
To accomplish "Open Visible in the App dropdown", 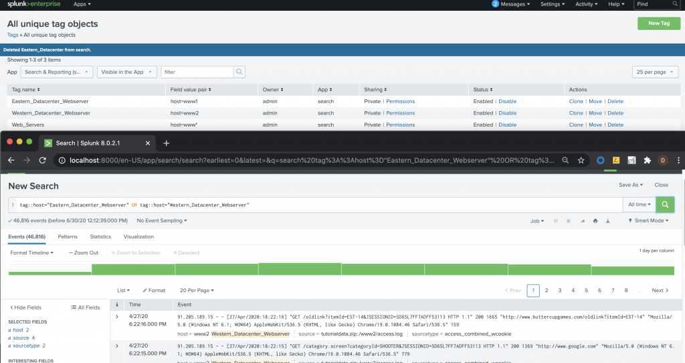I will 126,72.
